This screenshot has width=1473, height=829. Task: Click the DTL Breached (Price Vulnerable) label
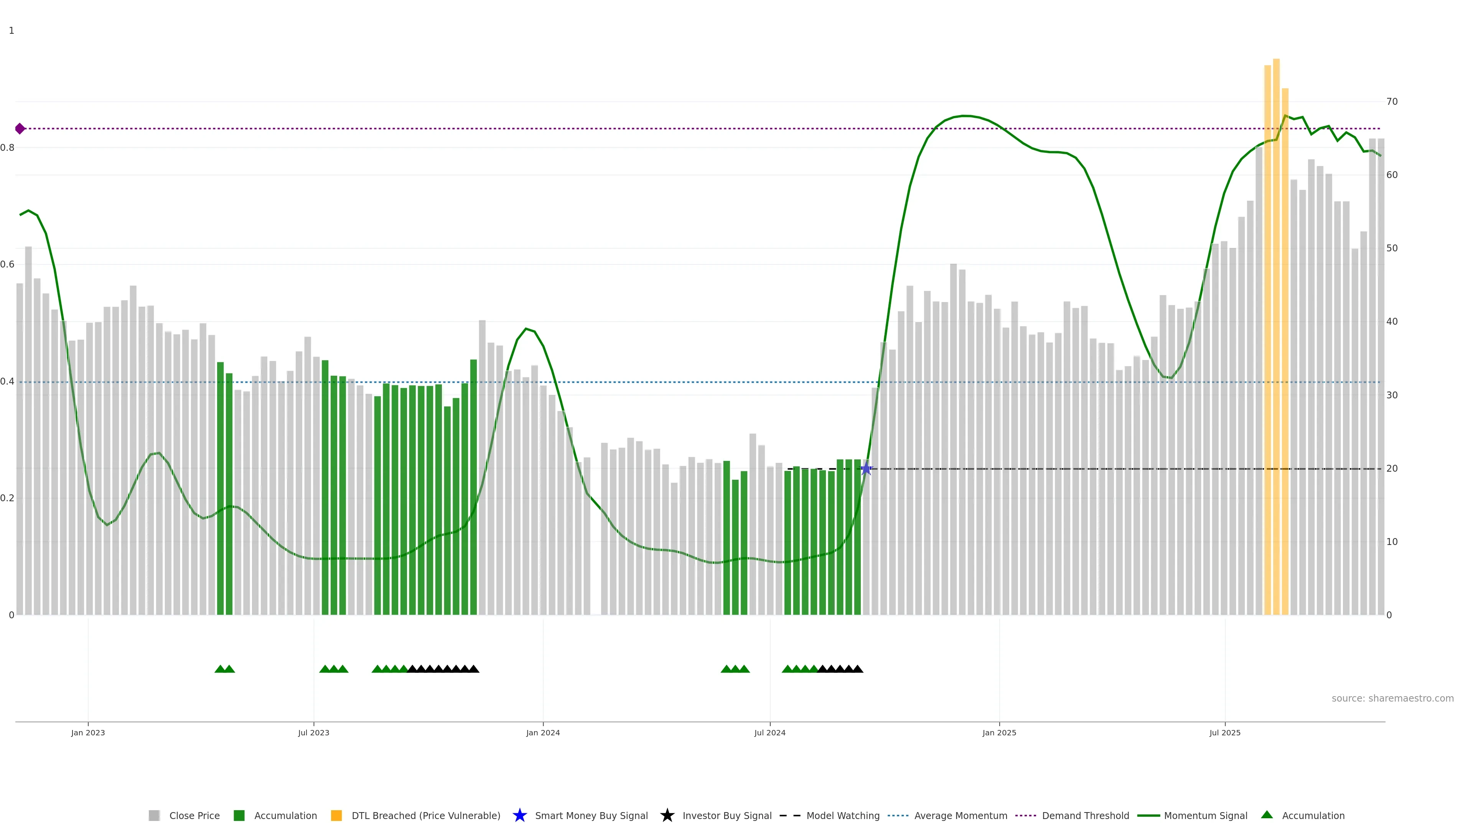click(x=425, y=815)
